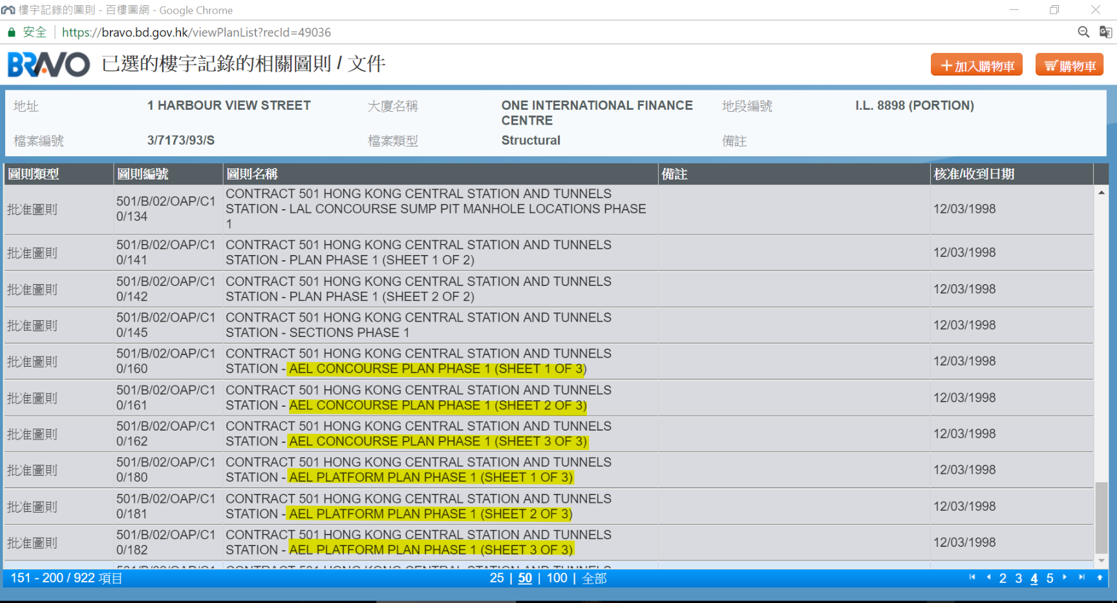Sort by 圖則編號 column header
1117x603 pixels.
point(142,174)
